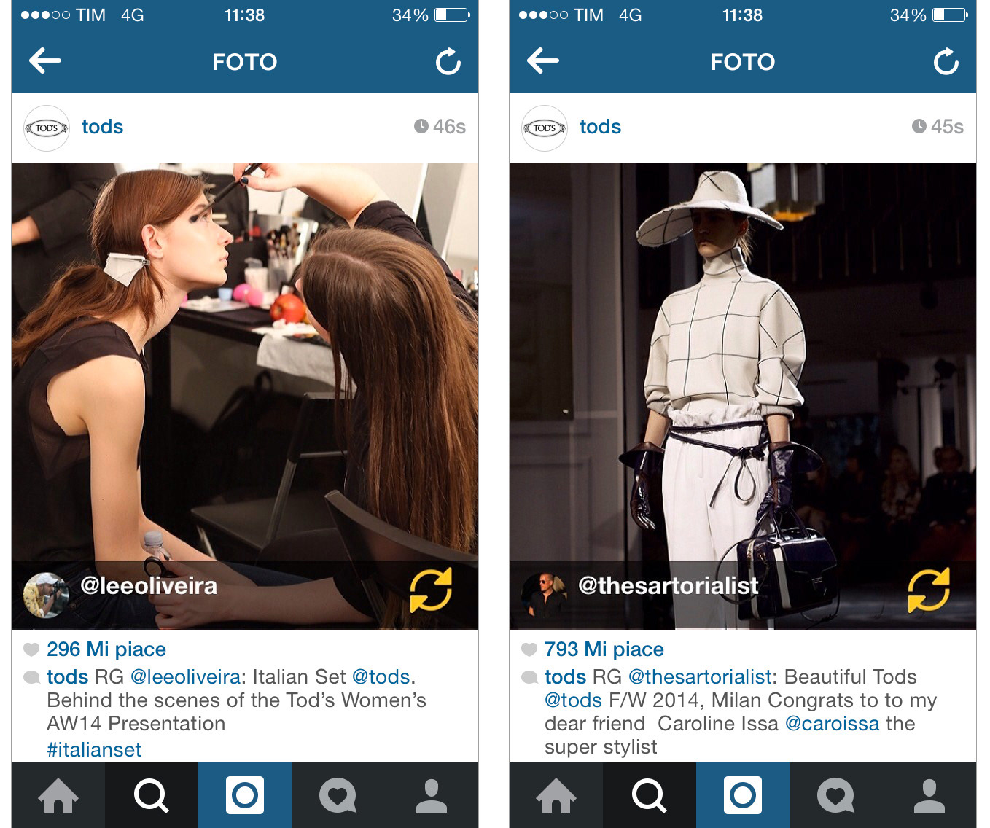Open the Activity heart tab on the right screen

[x=836, y=795]
